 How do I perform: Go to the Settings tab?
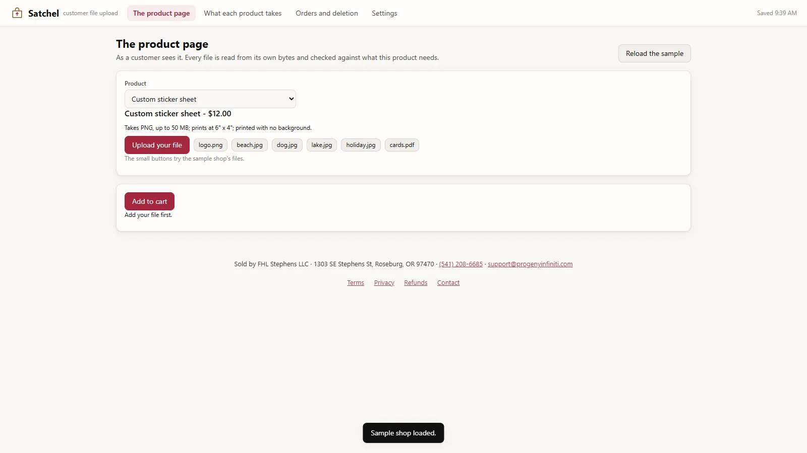pos(384,13)
